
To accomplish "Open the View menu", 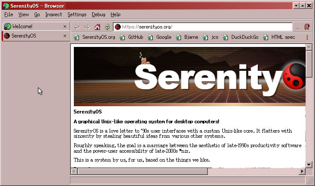I will pyautogui.click(x=23, y=15).
